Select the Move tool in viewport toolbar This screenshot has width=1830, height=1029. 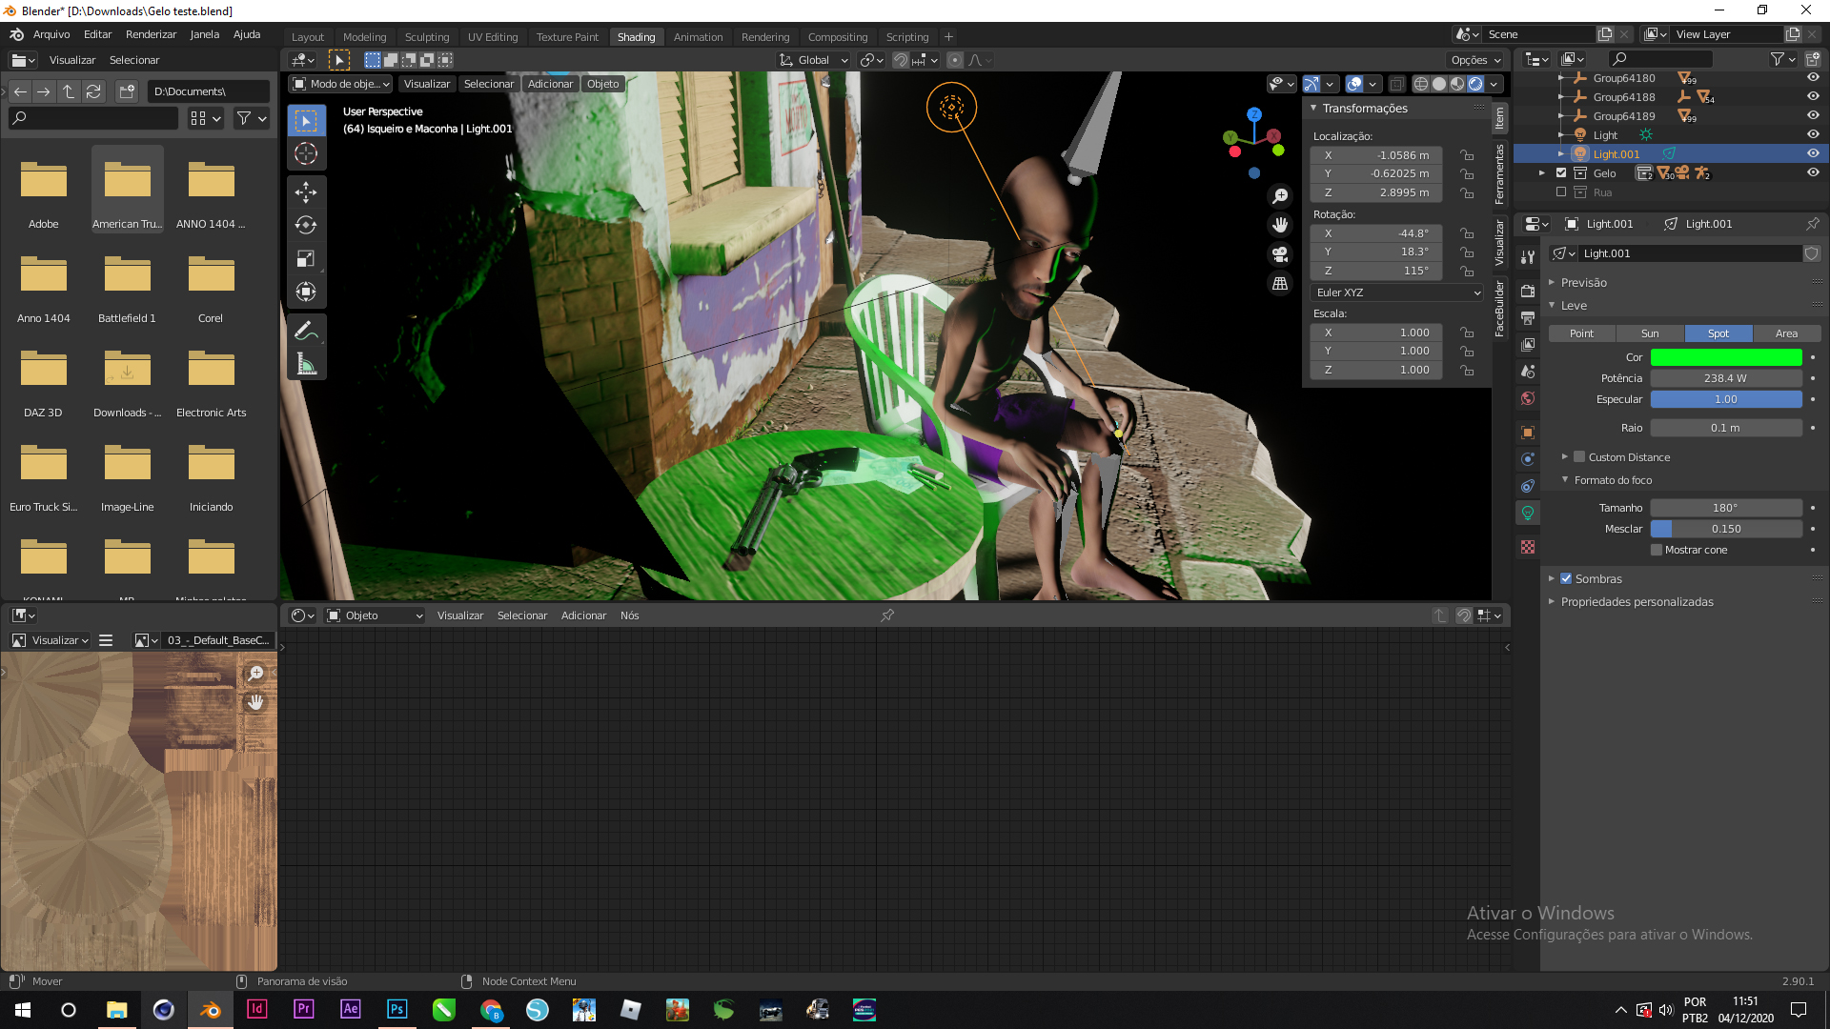[306, 193]
